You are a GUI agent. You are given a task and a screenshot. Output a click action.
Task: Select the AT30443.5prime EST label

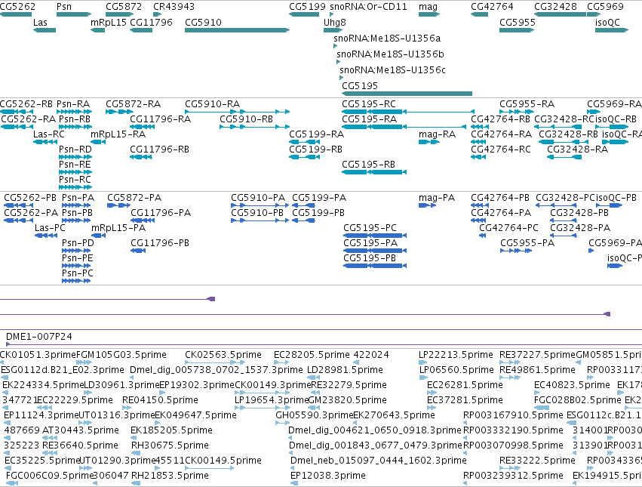(x=81, y=430)
